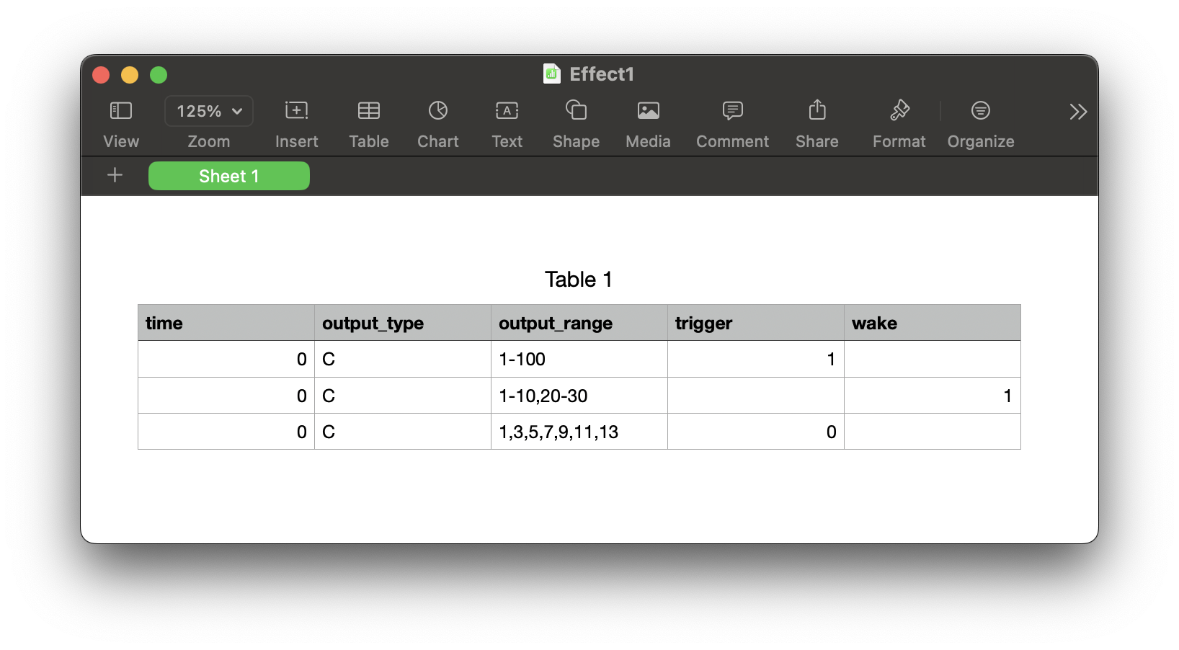The image size is (1179, 650).
Task: Select the Table 1 title
Action: pos(578,280)
